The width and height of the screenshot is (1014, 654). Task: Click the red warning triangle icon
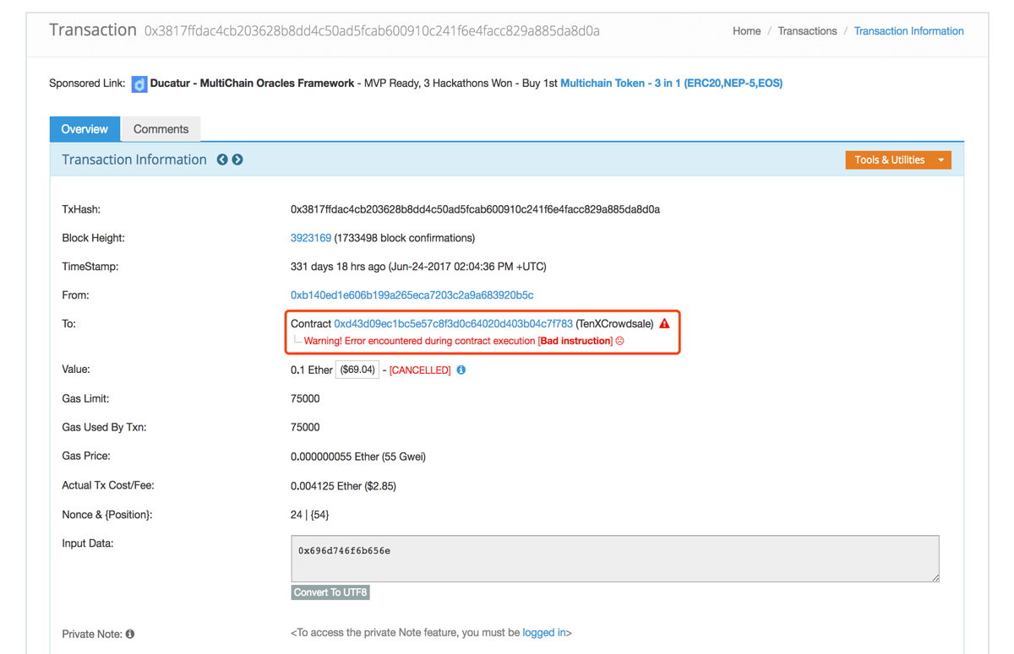pyautogui.click(x=664, y=322)
